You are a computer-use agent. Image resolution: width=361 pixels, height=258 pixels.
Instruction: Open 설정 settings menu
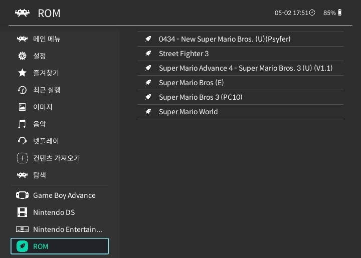coord(60,56)
